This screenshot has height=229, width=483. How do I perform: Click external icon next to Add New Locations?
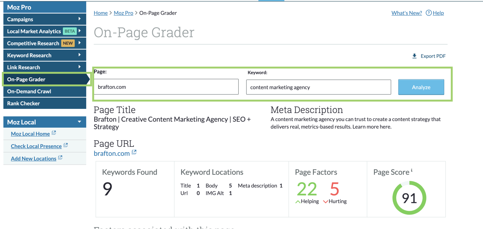(60, 158)
